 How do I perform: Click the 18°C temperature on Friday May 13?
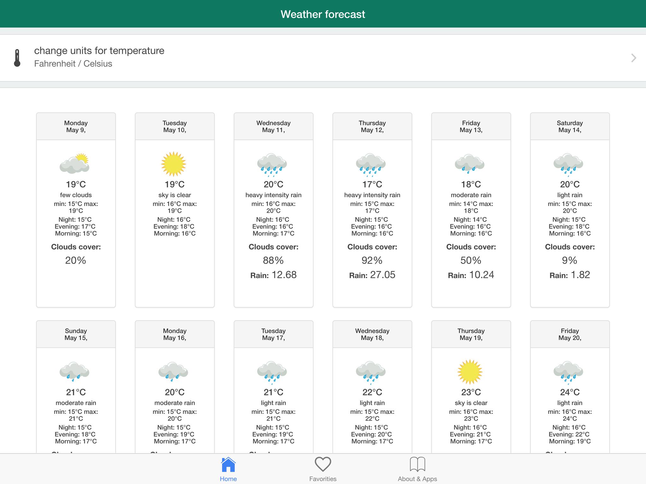point(471,184)
